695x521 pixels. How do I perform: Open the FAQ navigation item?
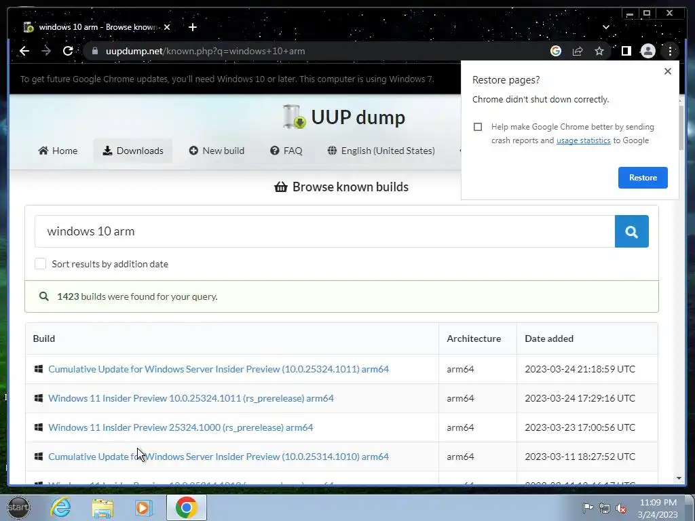coord(286,151)
